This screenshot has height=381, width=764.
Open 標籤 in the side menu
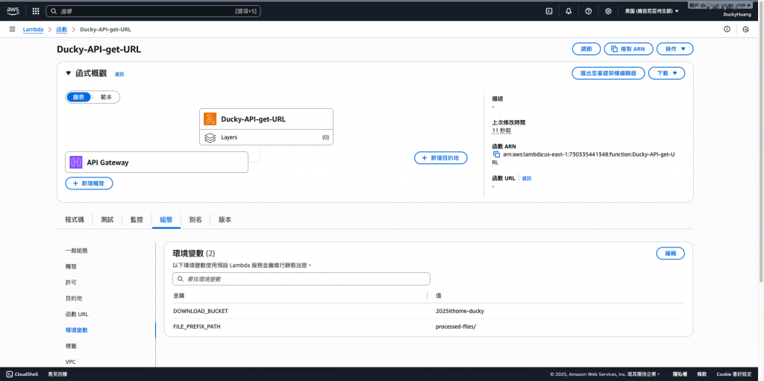(x=71, y=346)
